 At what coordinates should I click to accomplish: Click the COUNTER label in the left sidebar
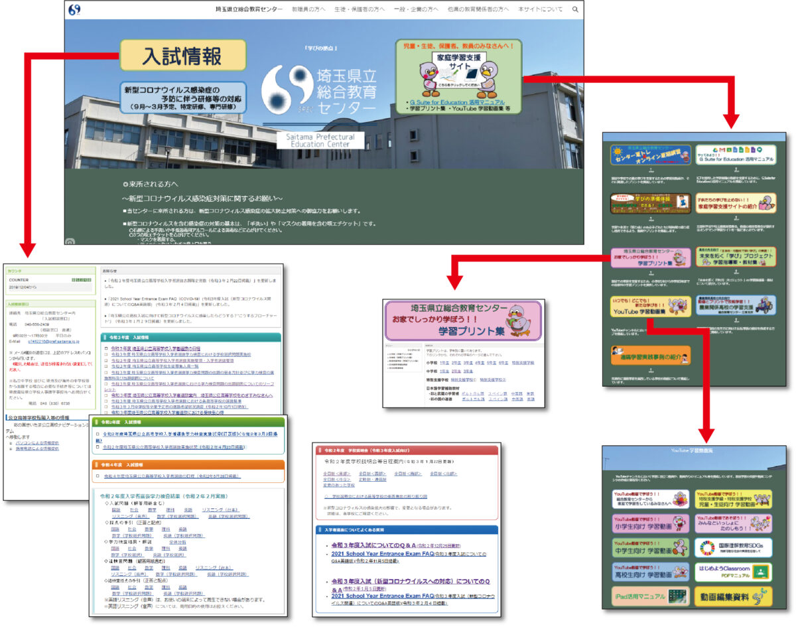19,280
